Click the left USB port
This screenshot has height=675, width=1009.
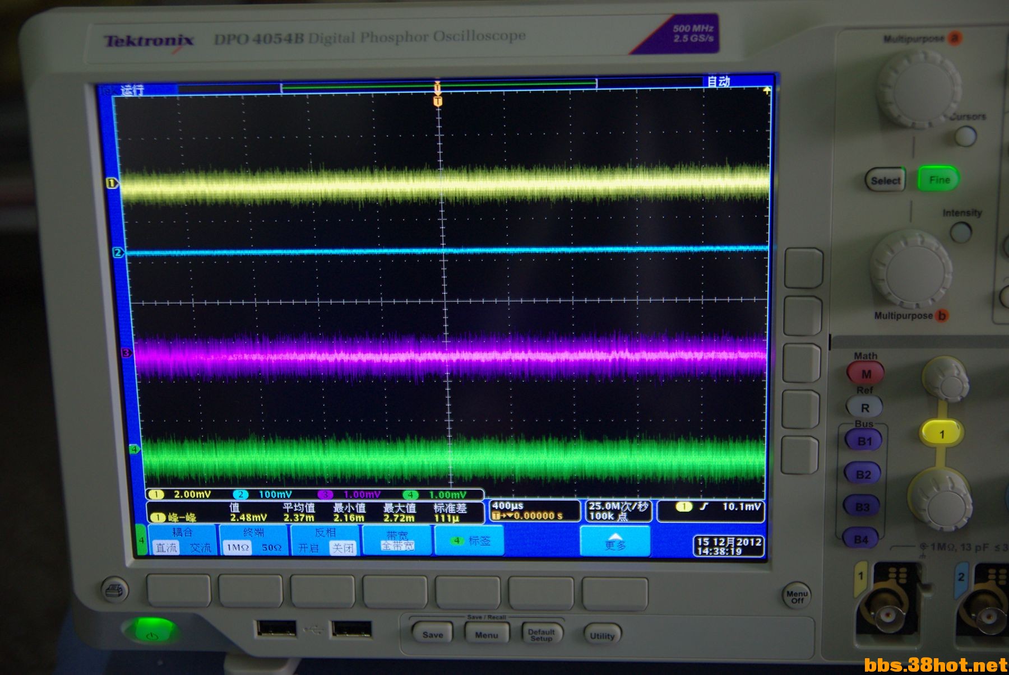pos(276,629)
